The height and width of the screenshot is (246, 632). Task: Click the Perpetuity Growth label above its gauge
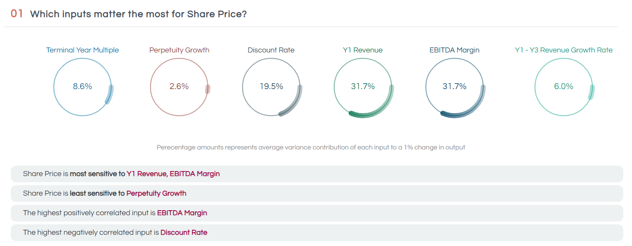point(179,50)
